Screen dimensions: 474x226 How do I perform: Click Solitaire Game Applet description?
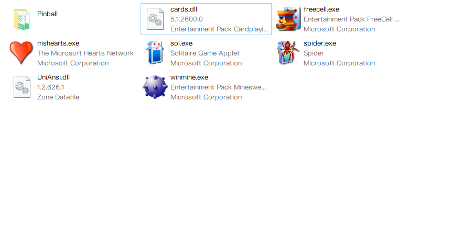coord(205,53)
